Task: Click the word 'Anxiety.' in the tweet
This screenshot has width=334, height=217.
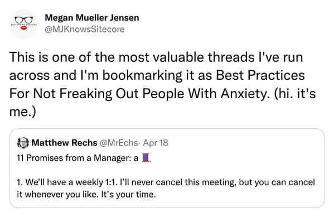Action: pyautogui.click(x=244, y=93)
